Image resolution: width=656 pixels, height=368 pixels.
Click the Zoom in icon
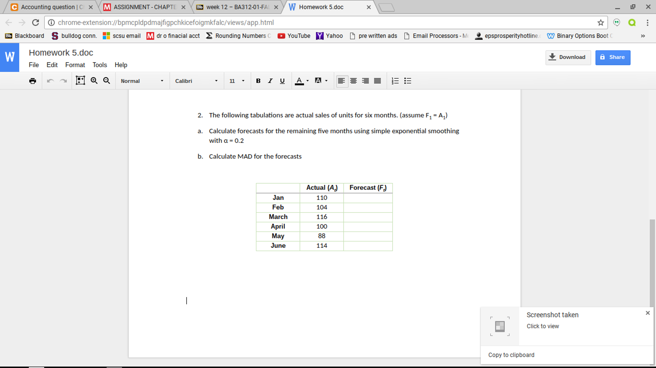pos(94,81)
